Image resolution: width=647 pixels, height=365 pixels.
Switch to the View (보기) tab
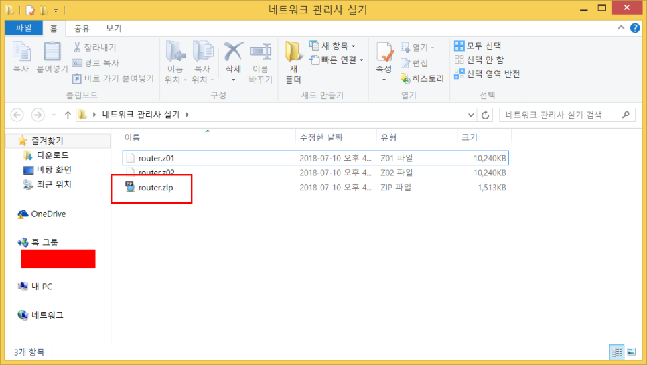tap(113, 28)
